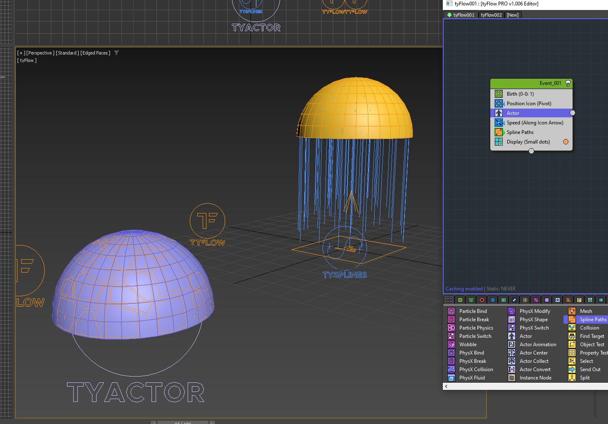Open the [Edged Faces] display menu
Image resolution: width=608 pixels, height=424 pixels.
tap(95, 53)
